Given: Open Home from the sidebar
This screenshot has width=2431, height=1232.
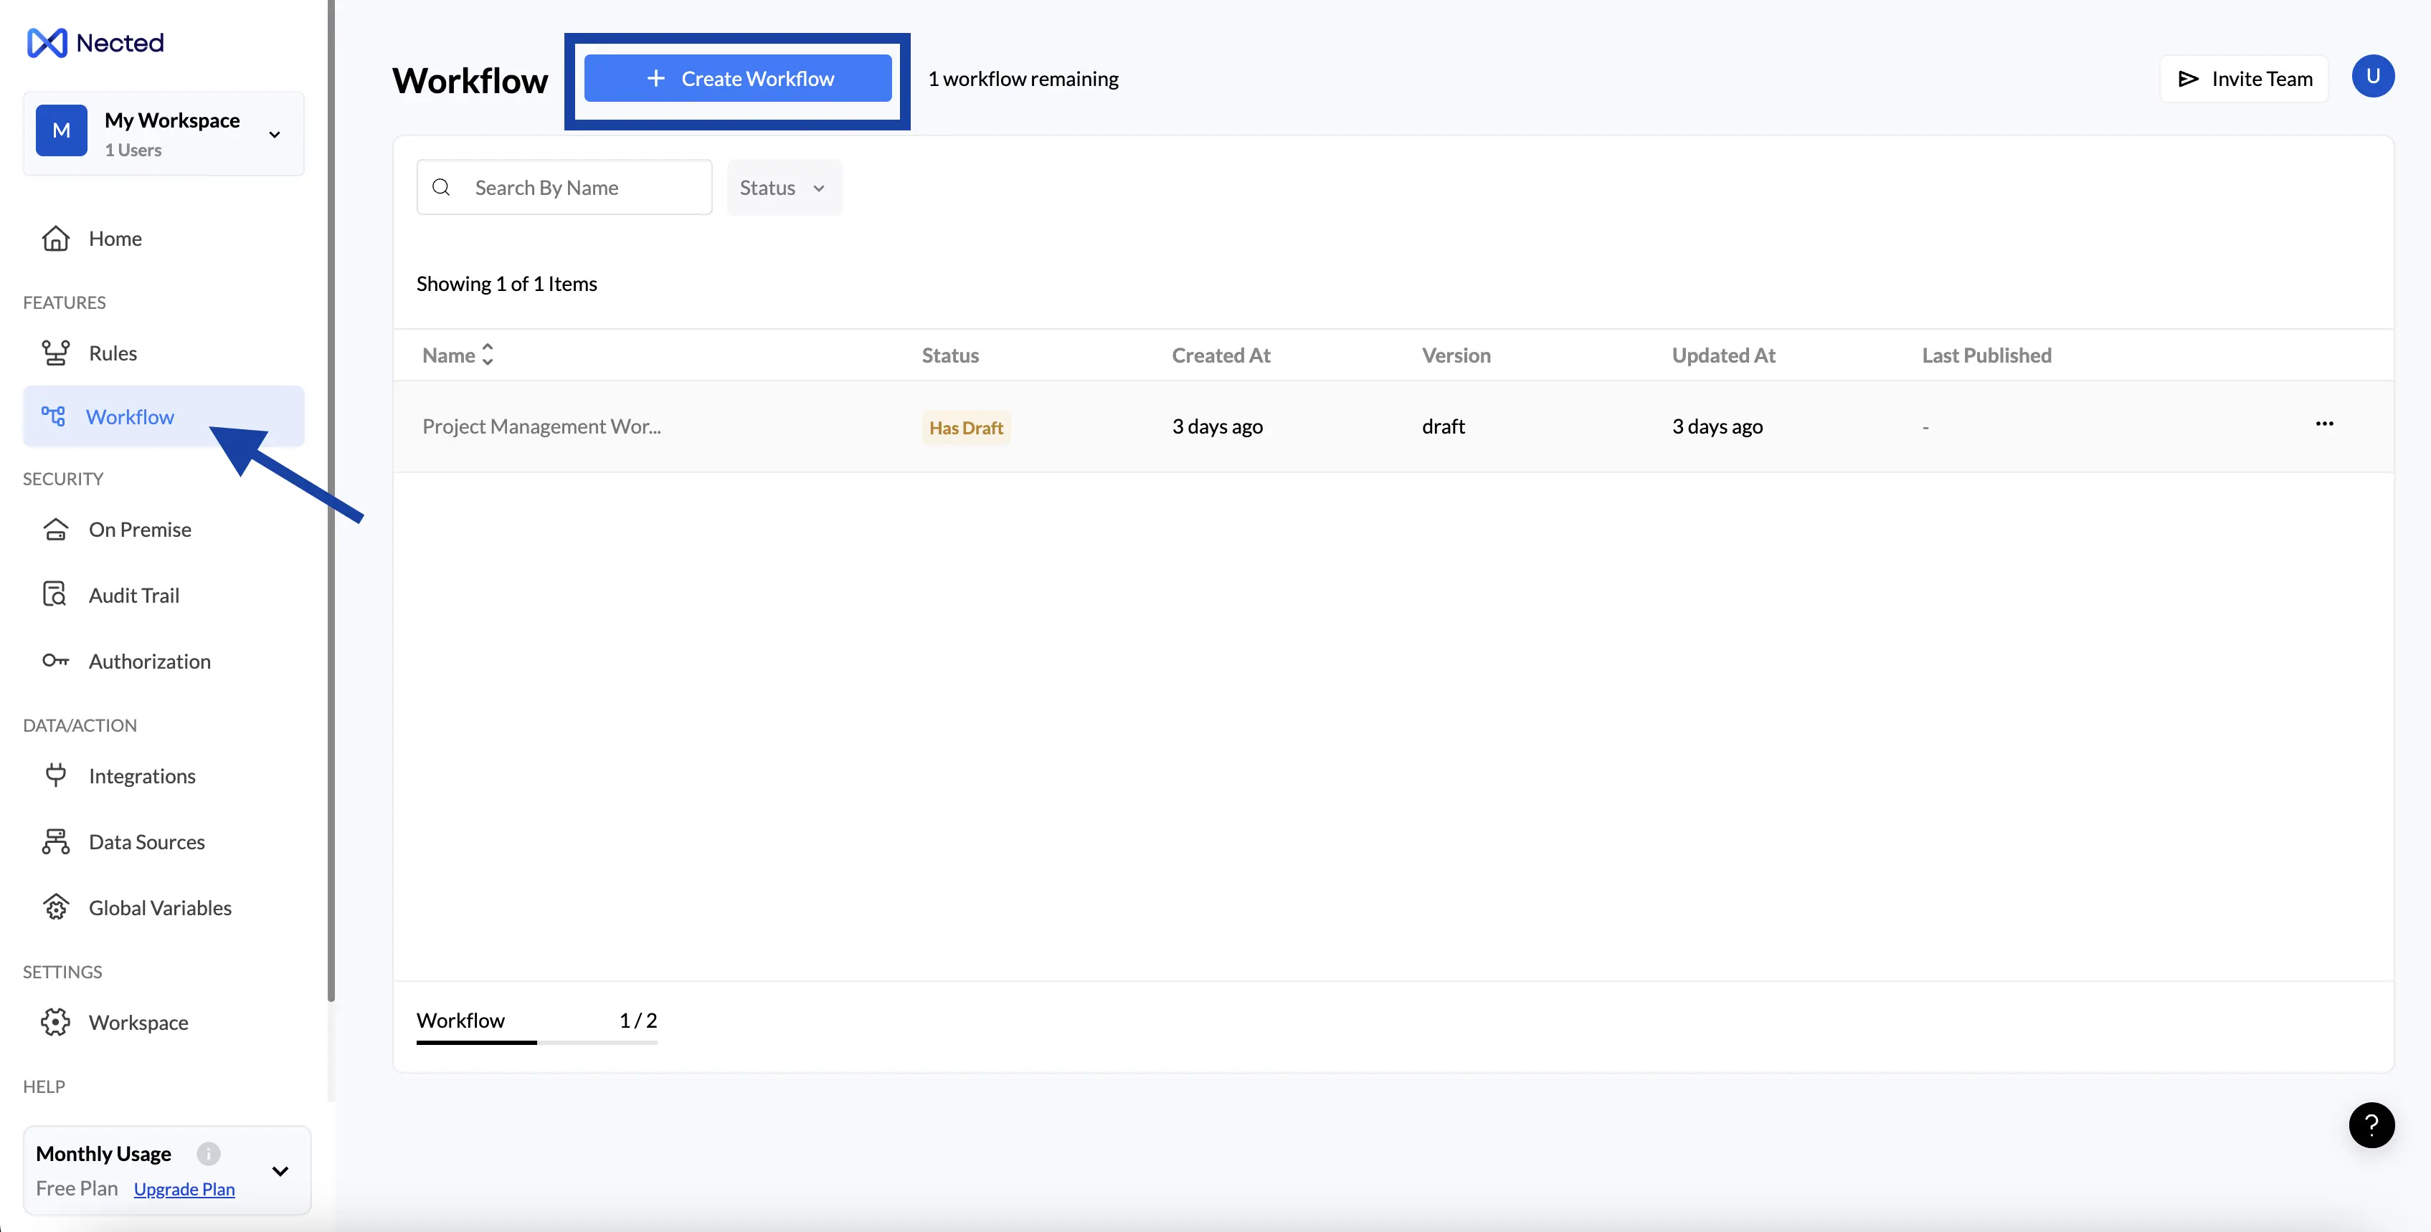Looking at the screenshot, I should pyautogui.click(x=114, y=239).
